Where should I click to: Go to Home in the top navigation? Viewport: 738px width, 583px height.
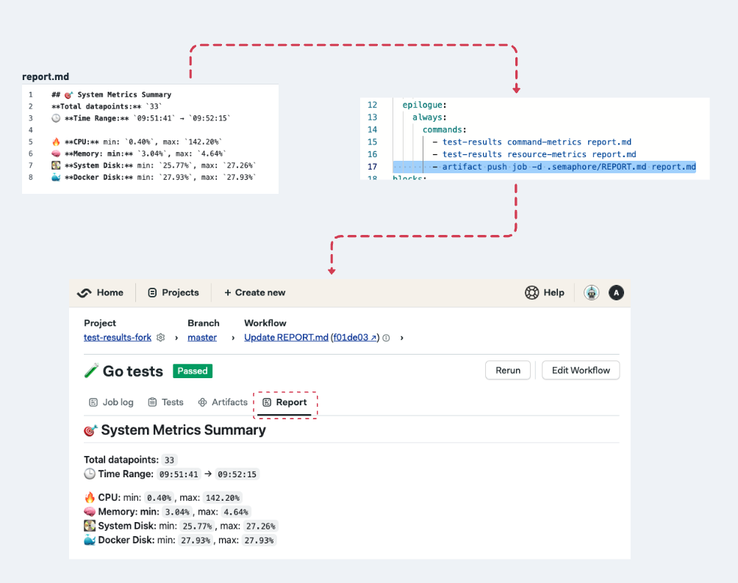110,292
